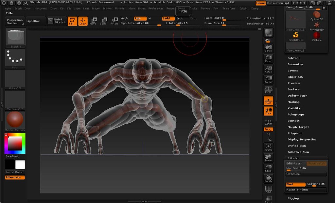The image size is (335, 203).
Task: Select the PolyMesh3D tool
Action: coord(316,25)
